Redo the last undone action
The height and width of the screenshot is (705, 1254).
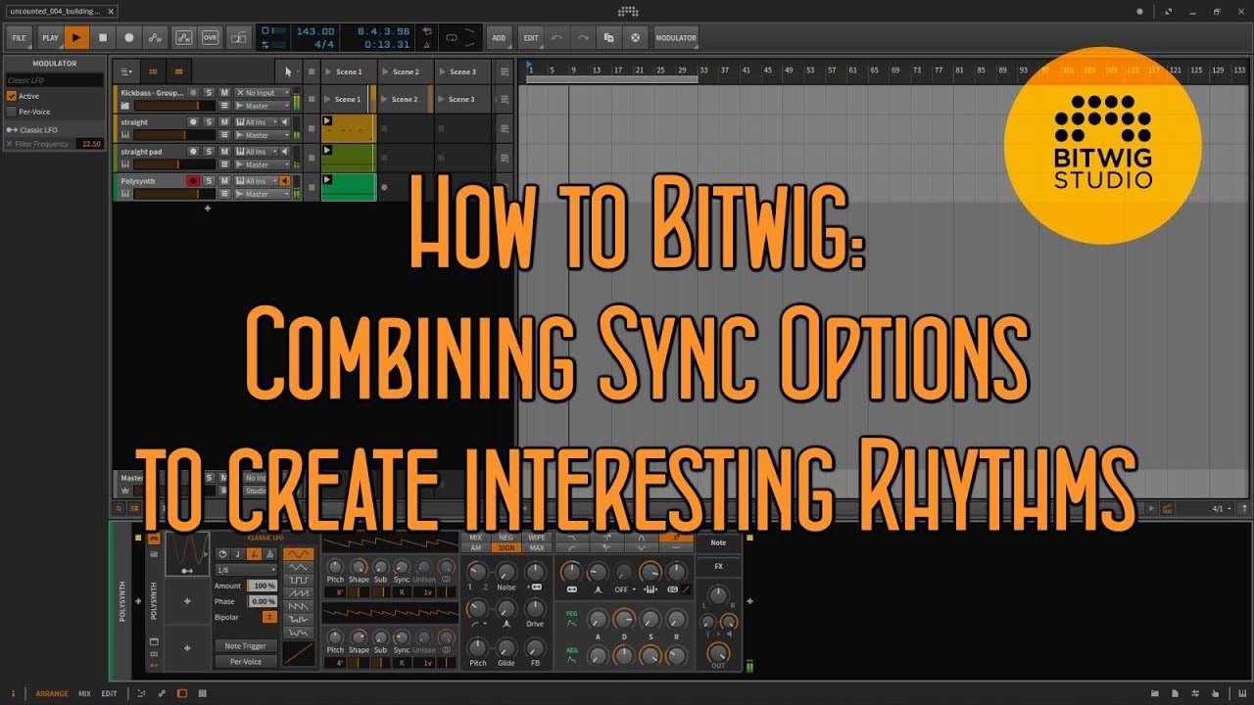click(x=583, y=37)
